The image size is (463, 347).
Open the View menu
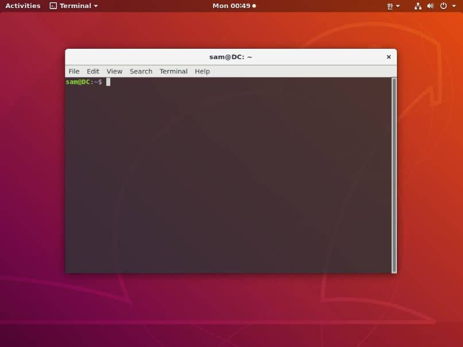click(114, 71)
